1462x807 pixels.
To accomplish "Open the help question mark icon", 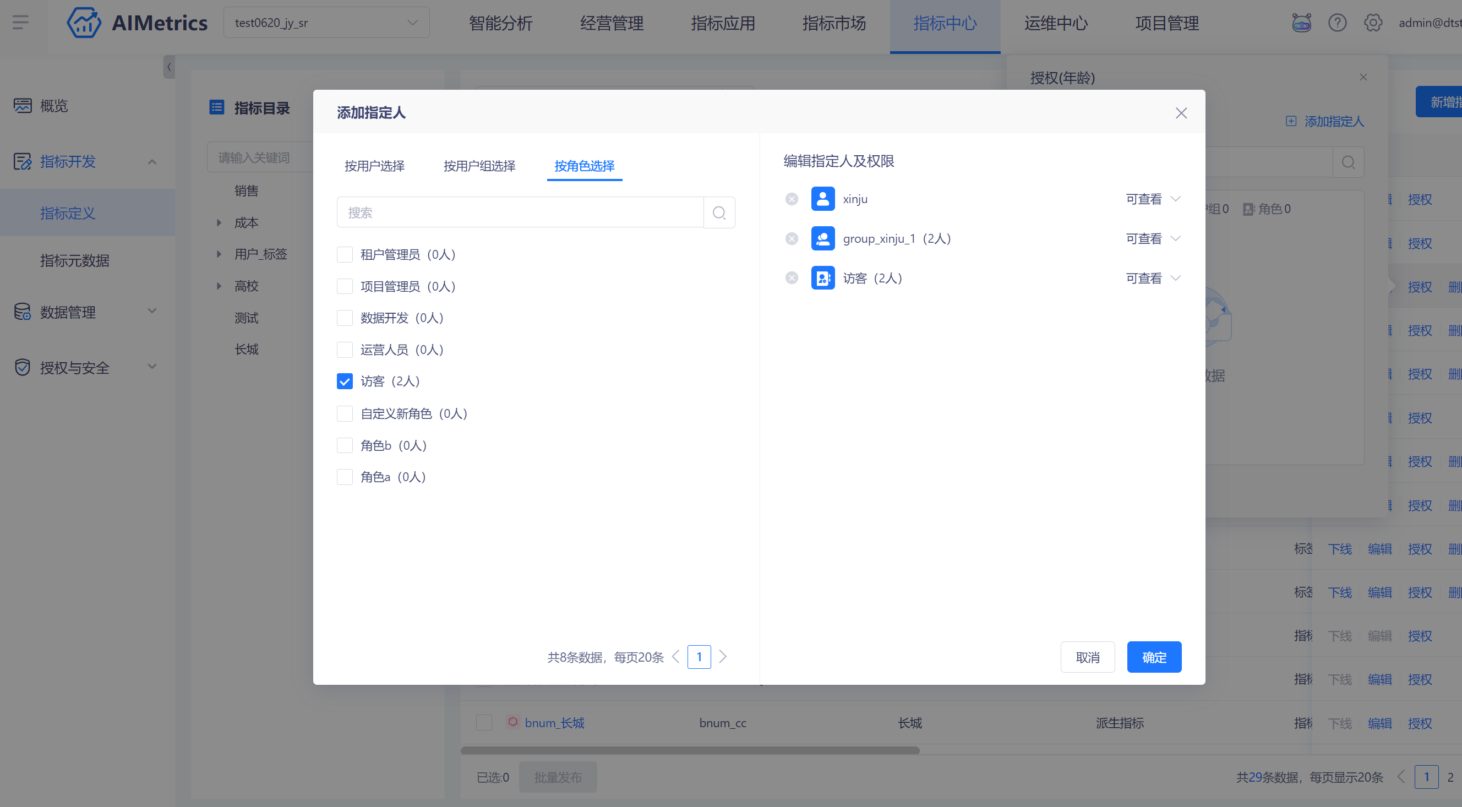I will pos(1337,23).
